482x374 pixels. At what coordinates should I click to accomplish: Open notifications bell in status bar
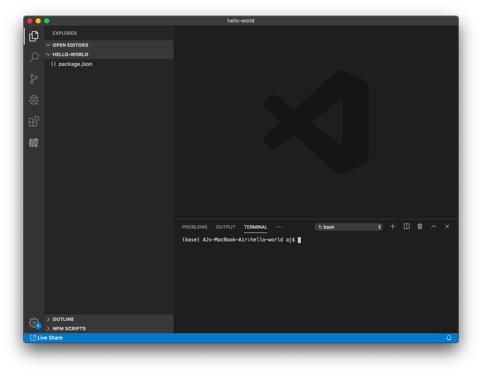point(449,338)
